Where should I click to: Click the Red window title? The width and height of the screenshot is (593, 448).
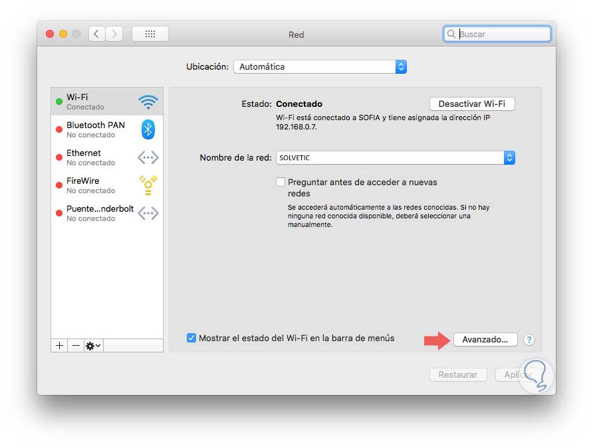point(296,35)
